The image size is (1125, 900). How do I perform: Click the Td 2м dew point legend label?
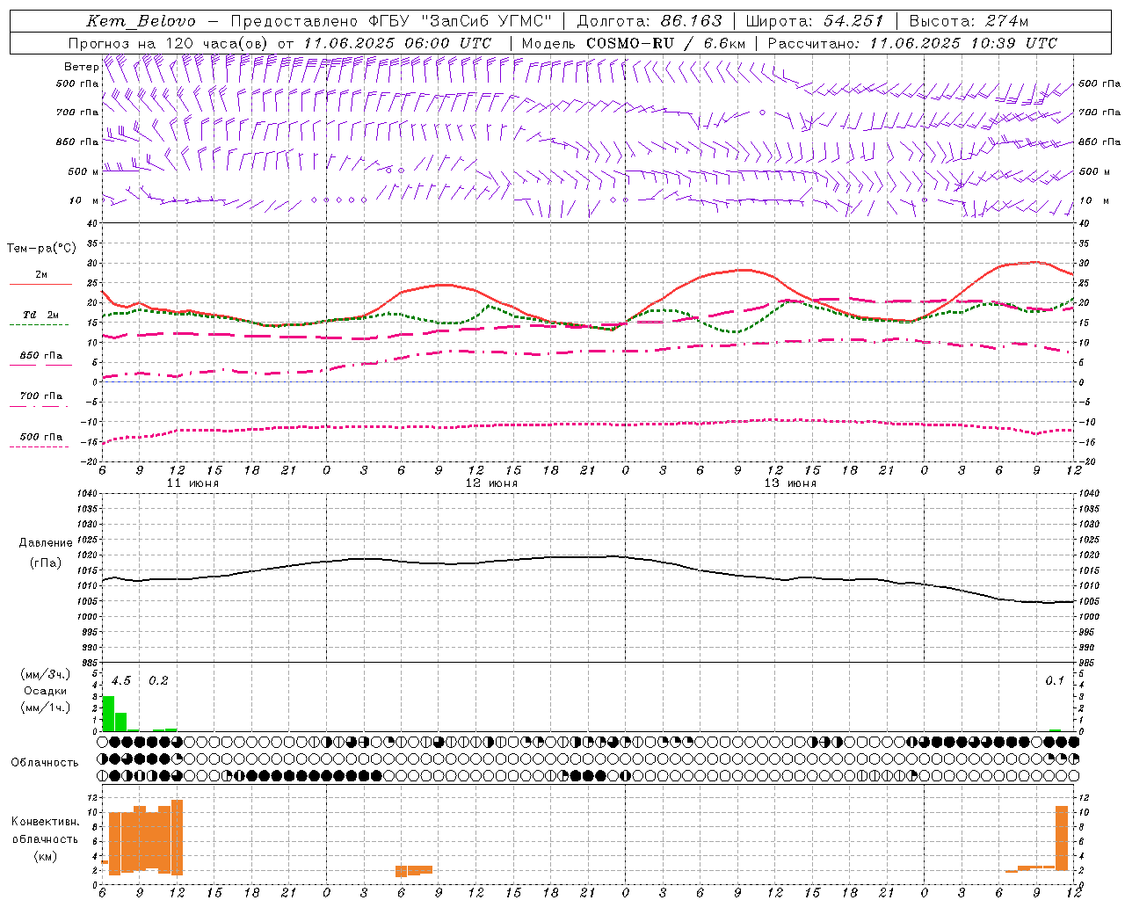pos(40,315)
